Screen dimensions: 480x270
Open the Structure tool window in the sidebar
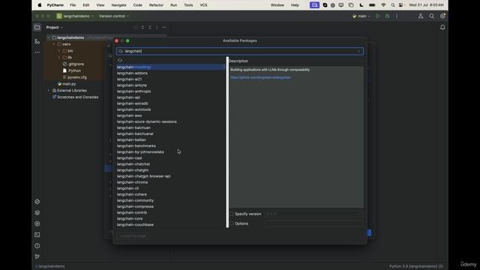pyautogui.click(x=37, y=41)
